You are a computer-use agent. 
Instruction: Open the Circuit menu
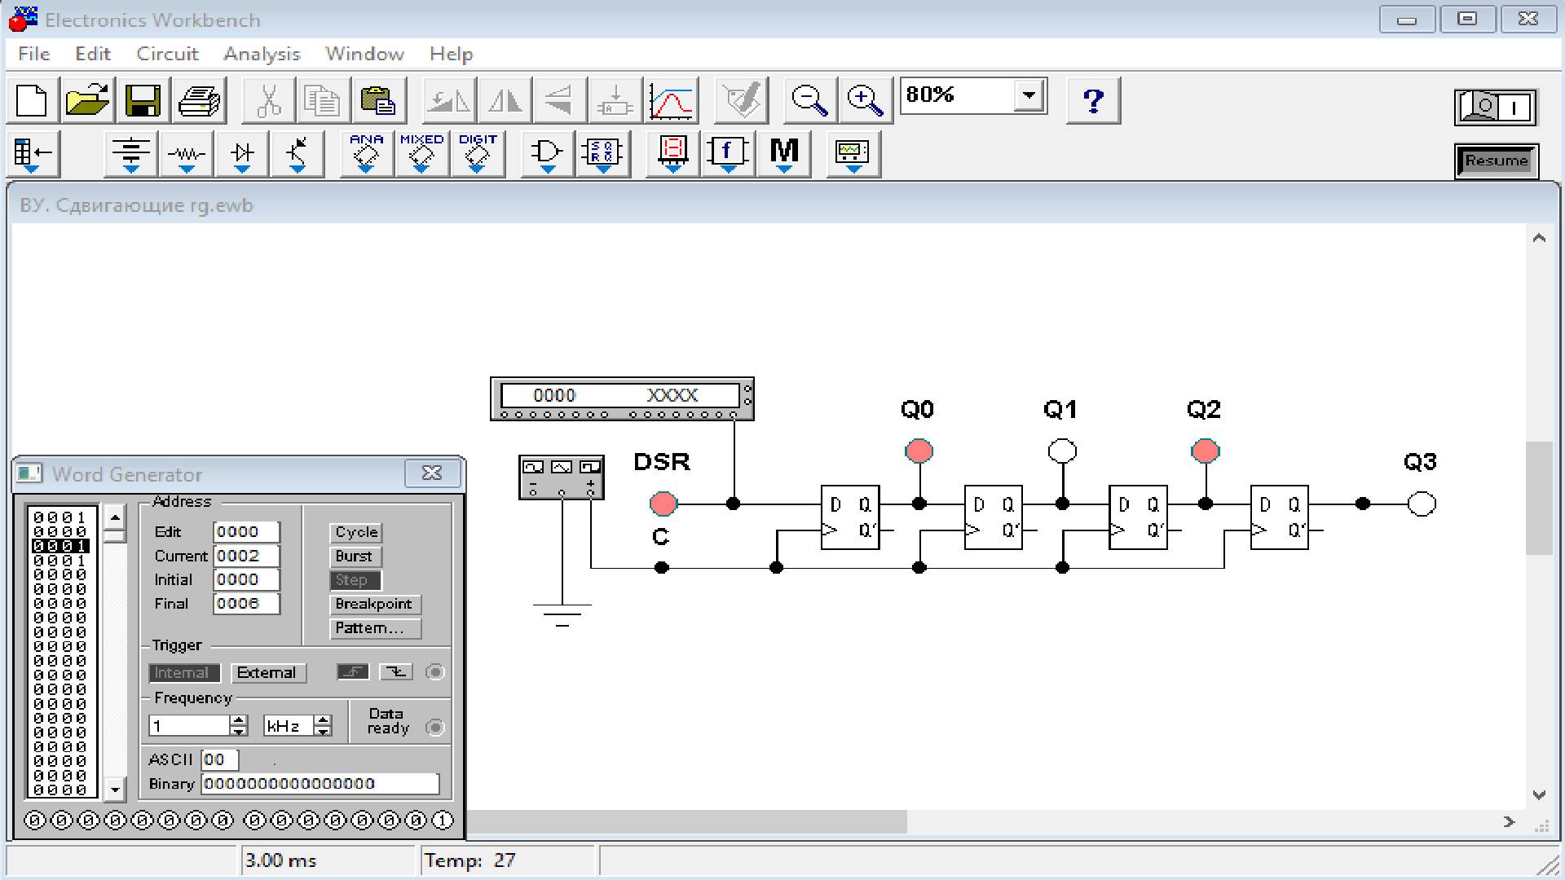pyautogui.click(x=167, y=54)
